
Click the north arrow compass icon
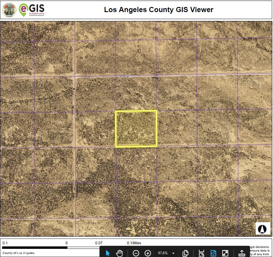(x=263, y=228)
